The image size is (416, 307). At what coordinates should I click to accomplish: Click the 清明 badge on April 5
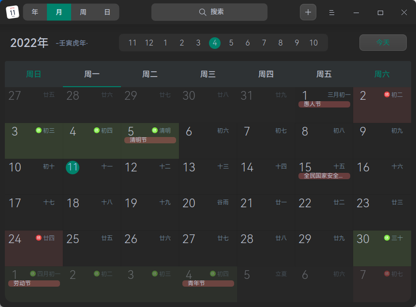155,131
